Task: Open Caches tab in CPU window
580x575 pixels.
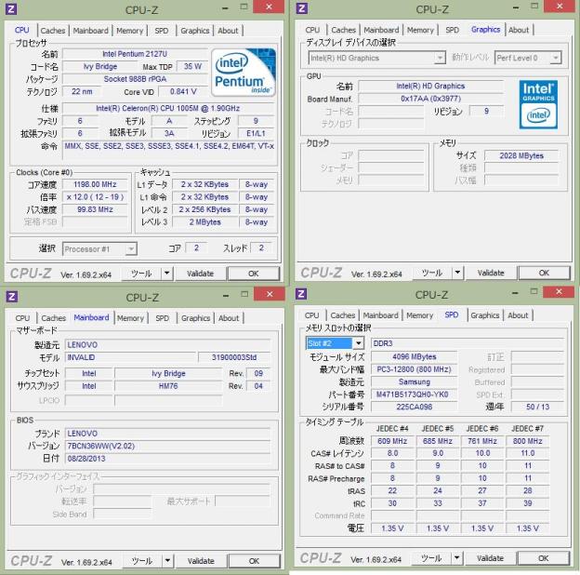Action: [53, 31]
